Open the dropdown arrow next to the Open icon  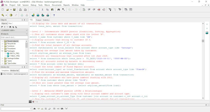point(11,10)
